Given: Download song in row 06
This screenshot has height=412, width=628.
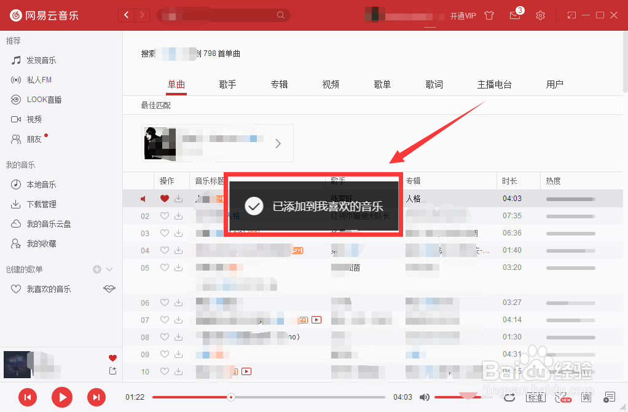Looking at the screenshot, I should 179,303.
